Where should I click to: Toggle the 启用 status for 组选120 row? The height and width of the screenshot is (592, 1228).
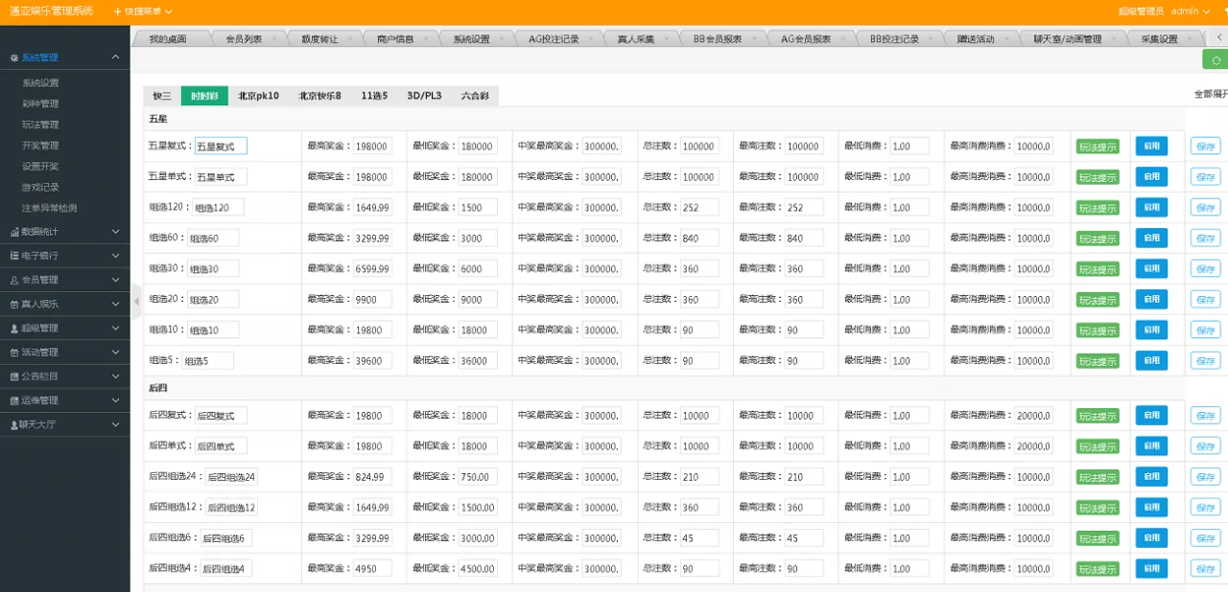[x=1151, y=207]
